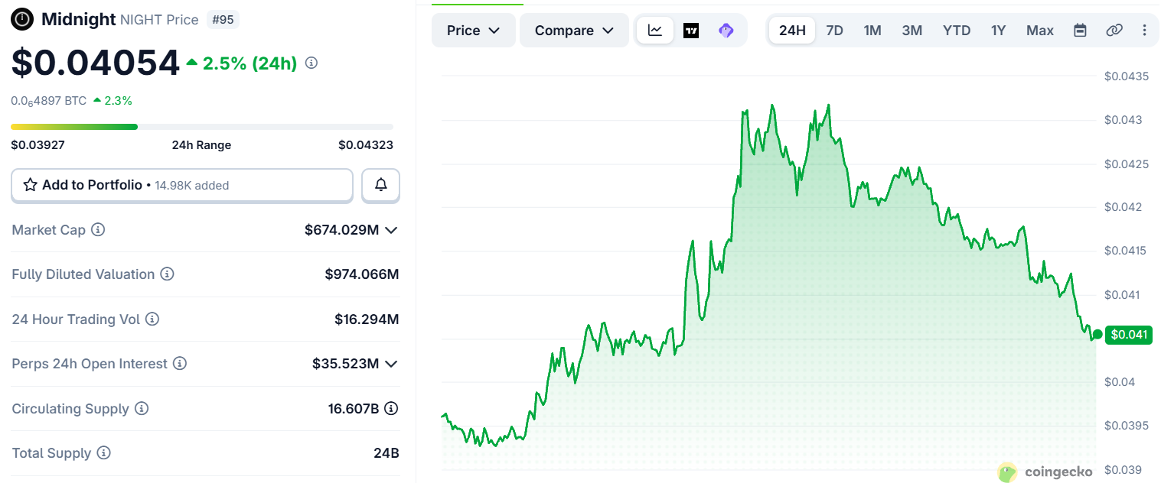The image size is (1161, 483).
Task: Click the $16.294M trading volume value
Action: pyautogui.click(x=367, y=319)
